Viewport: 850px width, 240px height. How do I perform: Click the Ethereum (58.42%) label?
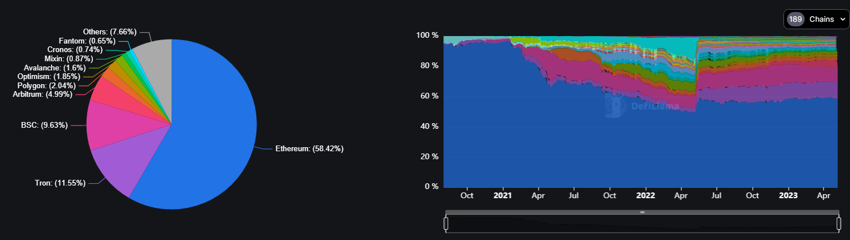pos(310,149)
